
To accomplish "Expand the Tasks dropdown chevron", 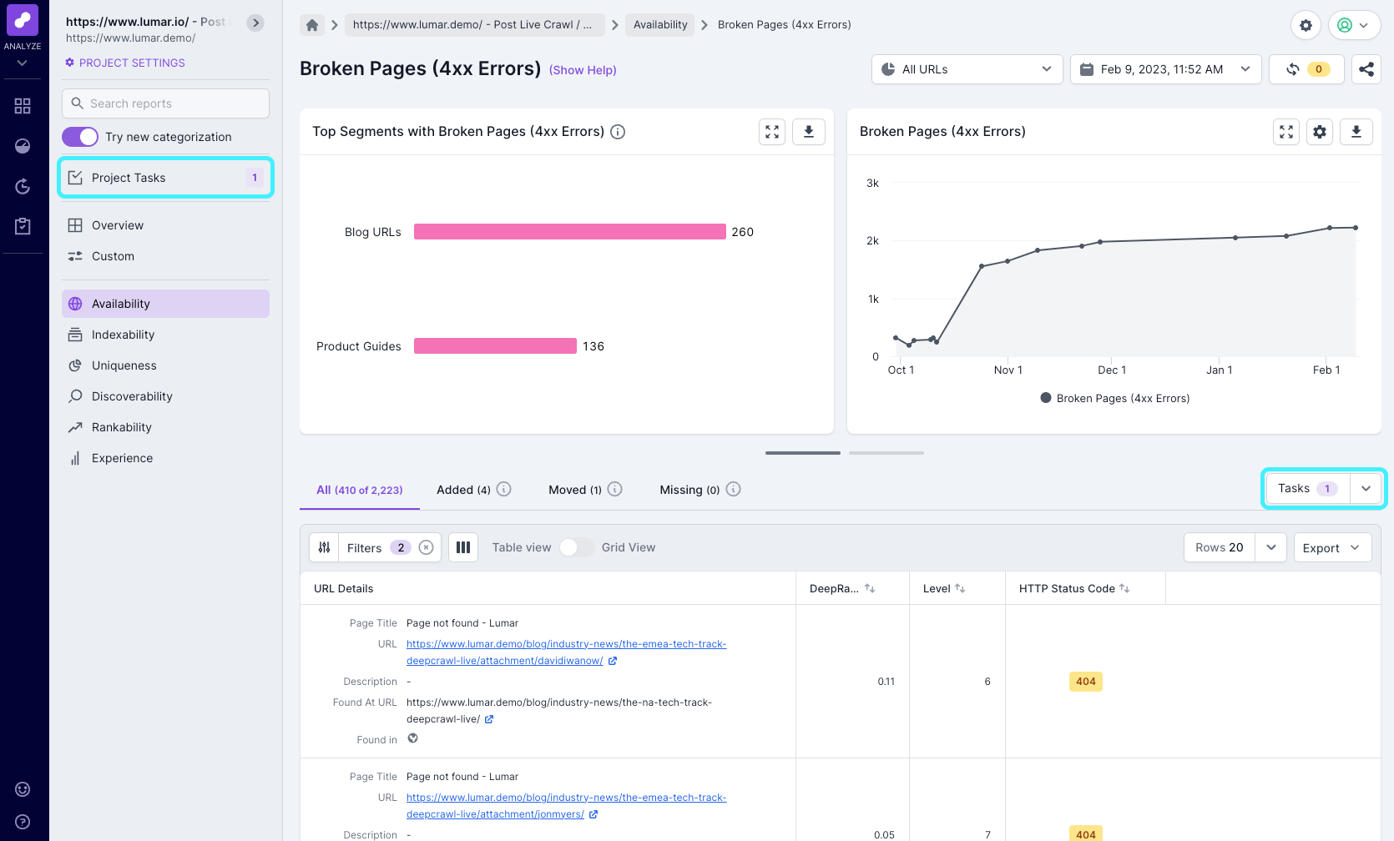I will click(x=1366, y=488).
